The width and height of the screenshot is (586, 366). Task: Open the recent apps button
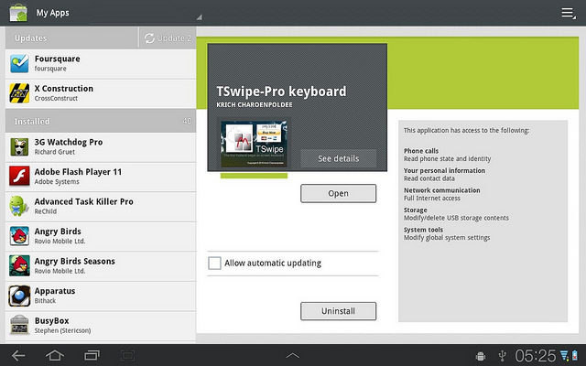pos(92,355)
